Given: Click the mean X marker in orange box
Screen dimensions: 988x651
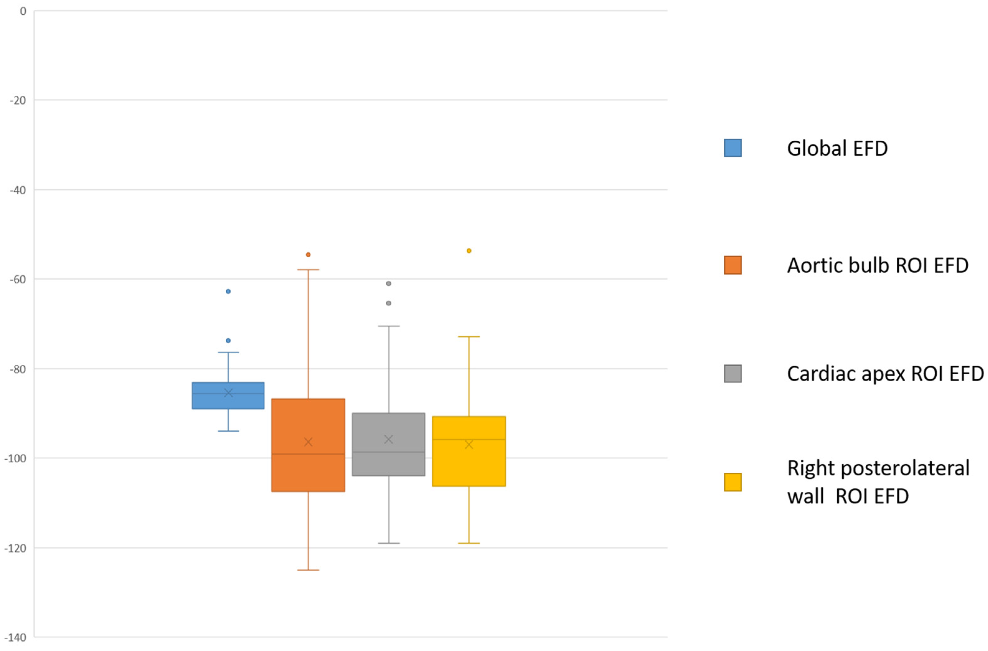Looking at the screenshot, I should (x=308, y=442).
